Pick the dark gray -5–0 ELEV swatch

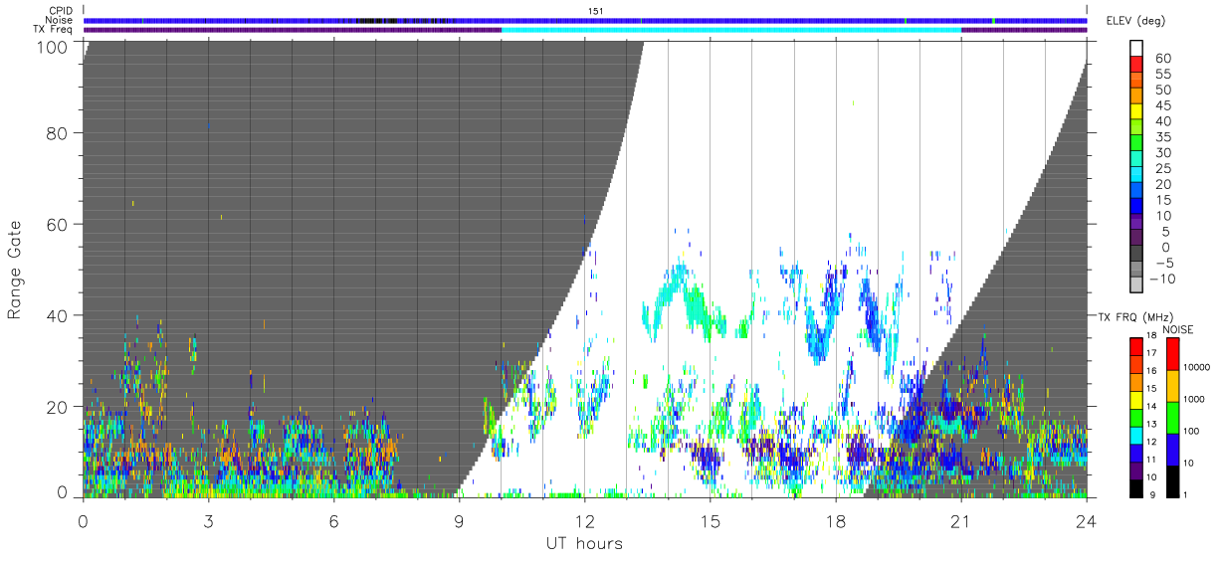pyautogui.click(x=1137, y=254)
